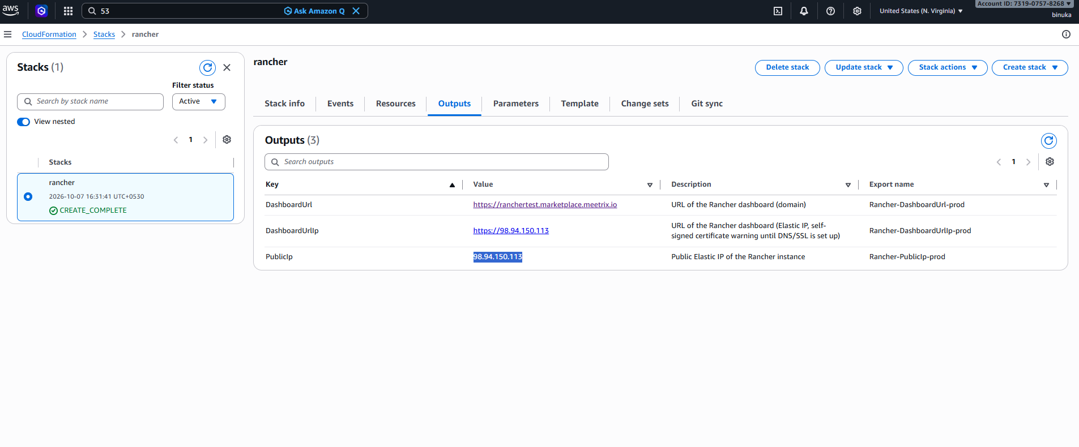Expand the Create stack dropdown
The width and height of the screenshot is (1079, 447).
click(x=1030, y=68)
